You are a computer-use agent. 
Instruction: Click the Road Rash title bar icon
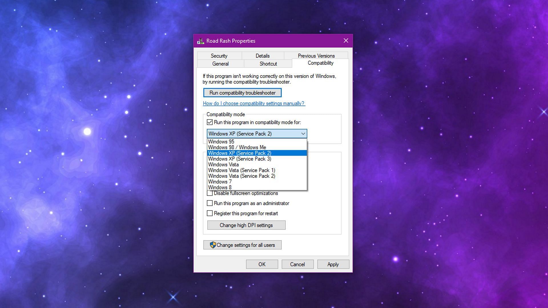[x=200, y=41]
